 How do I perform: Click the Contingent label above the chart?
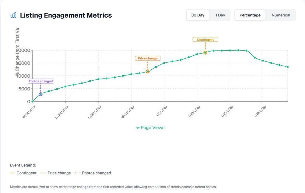(205, 39)
